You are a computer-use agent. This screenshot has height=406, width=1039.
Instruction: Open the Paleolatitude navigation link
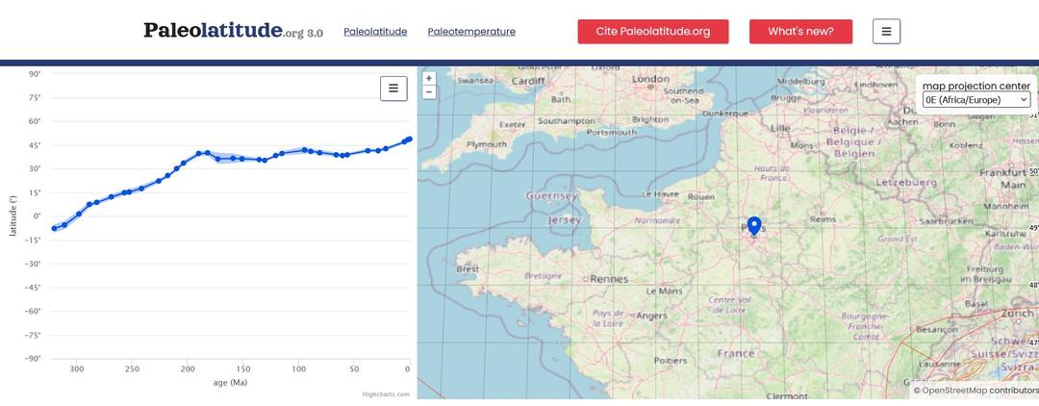tap(375, 32)
